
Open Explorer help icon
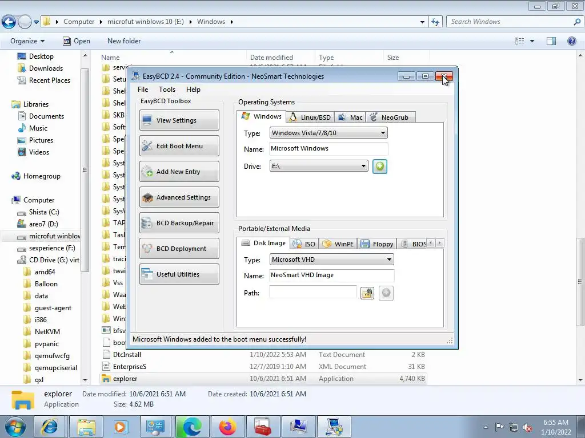click(x=571, y=41)
